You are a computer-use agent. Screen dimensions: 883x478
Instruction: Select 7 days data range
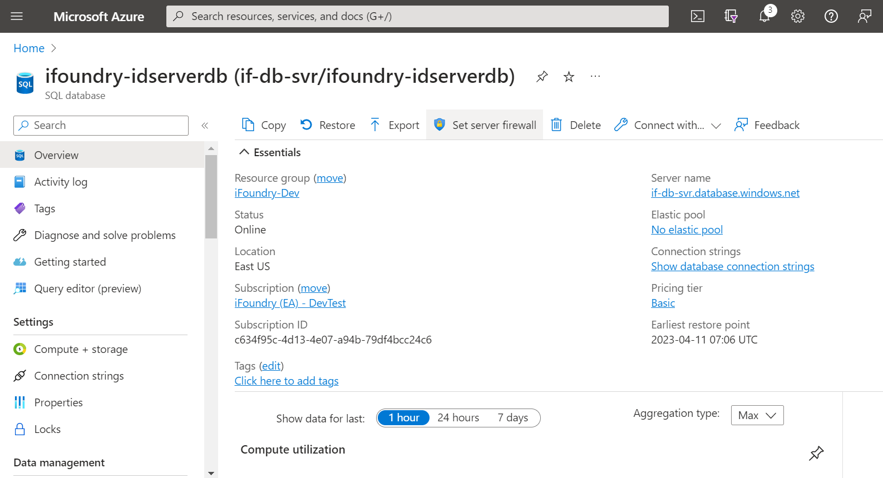tap(512, 418)
